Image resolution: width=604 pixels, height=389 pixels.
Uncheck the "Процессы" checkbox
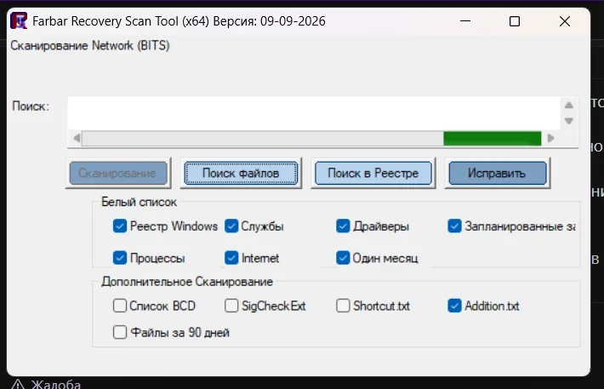tap(120, 258)
